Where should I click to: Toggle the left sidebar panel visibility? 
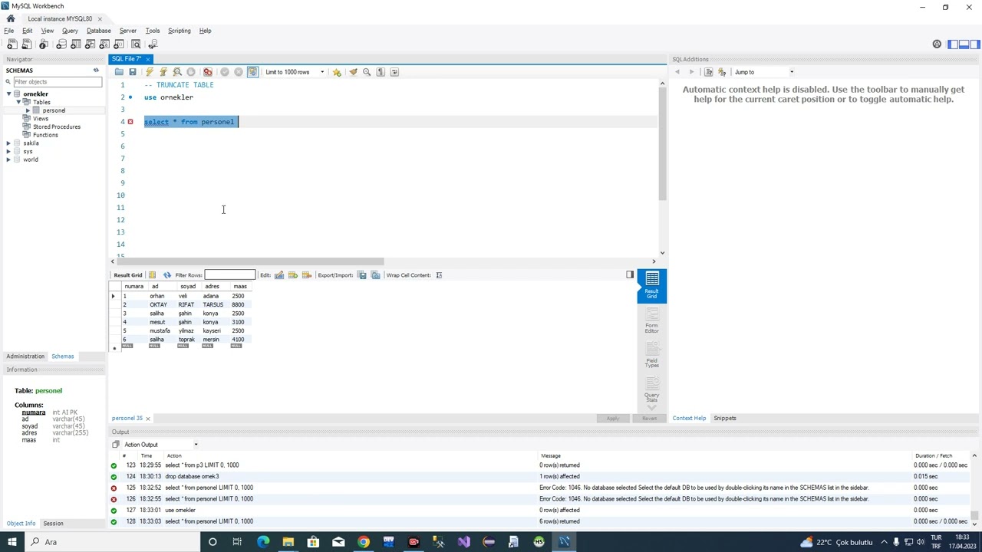(x=953, y=44)
